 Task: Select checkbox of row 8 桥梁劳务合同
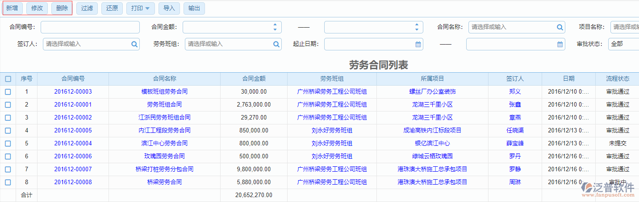click(x=8, y=182)
